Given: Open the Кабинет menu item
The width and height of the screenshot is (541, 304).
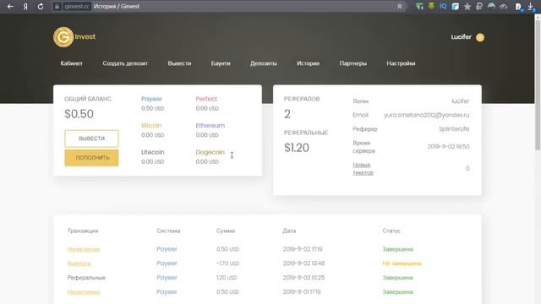Looking at the screenshot, I should click(71, 63).
